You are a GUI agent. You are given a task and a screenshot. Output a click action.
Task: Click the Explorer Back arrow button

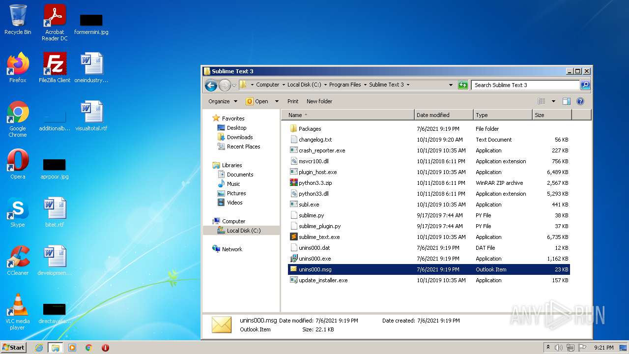pos(211,85)
